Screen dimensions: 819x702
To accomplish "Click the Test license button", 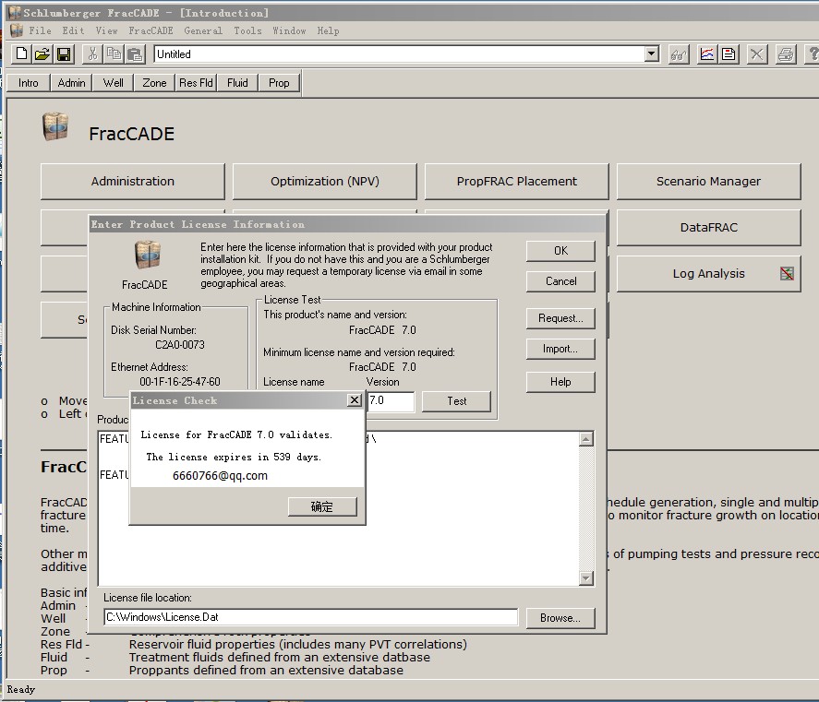I will pyautogui.click(x=456, y=401).
